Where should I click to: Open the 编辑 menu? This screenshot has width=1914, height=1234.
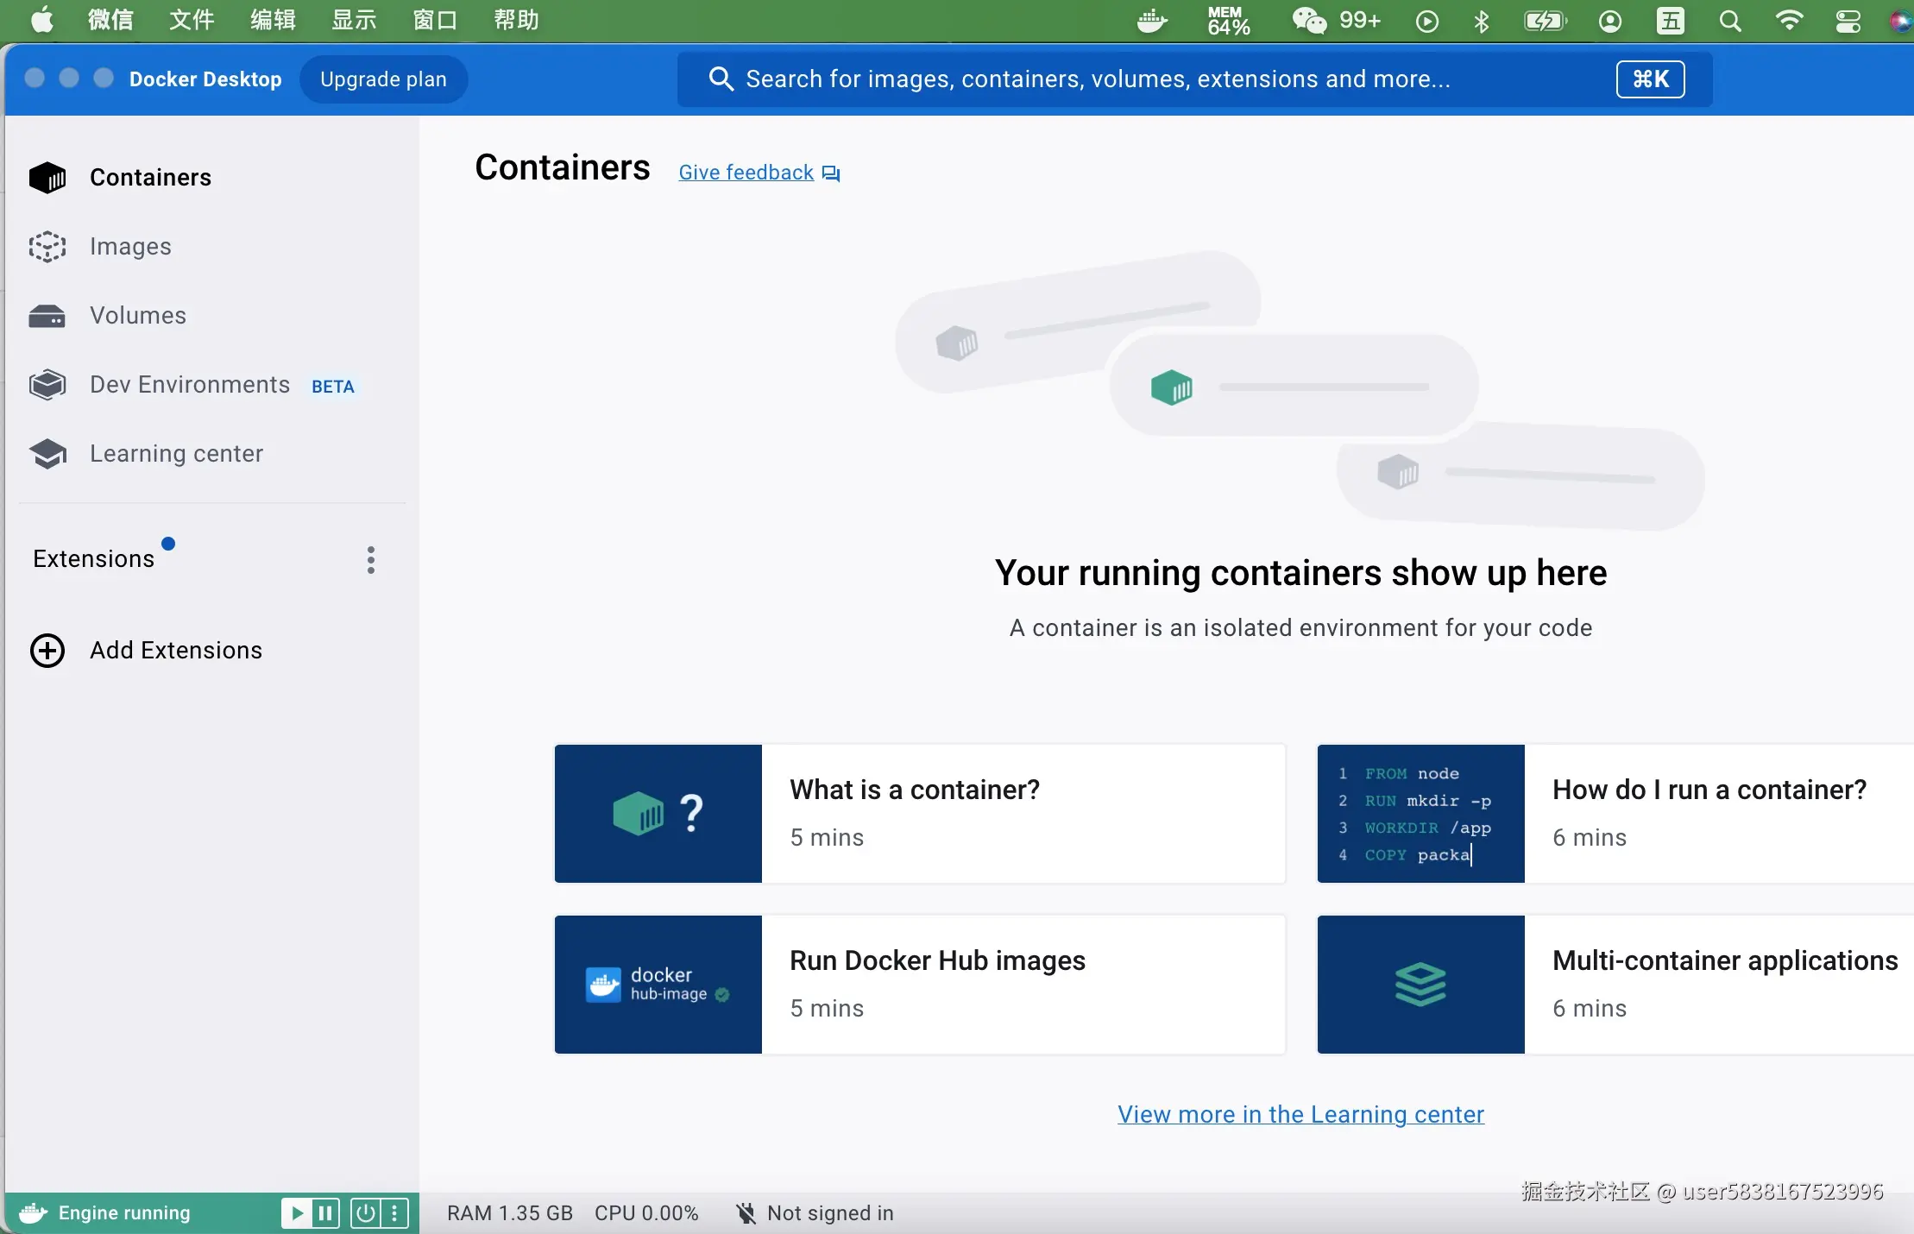coord(273,20)
